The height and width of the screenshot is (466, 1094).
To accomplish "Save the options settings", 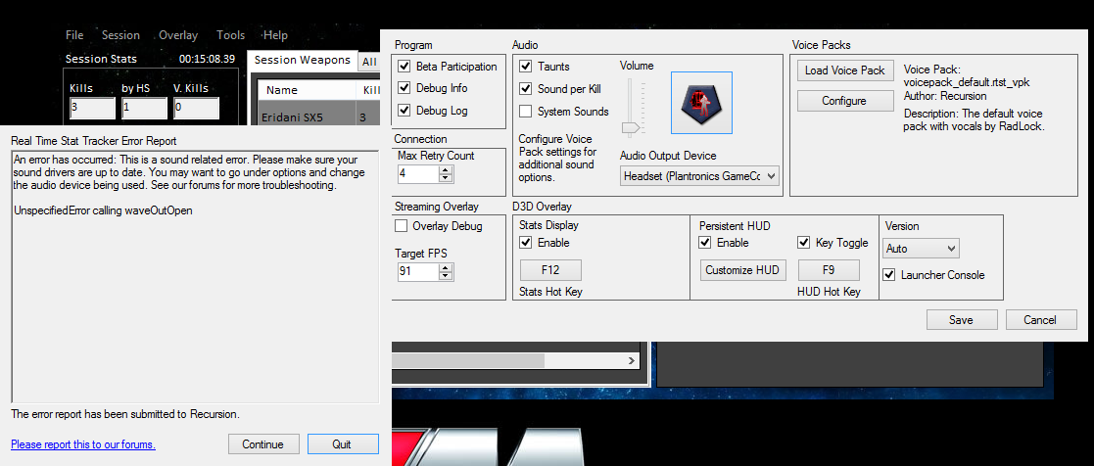I will coord(961,320).
